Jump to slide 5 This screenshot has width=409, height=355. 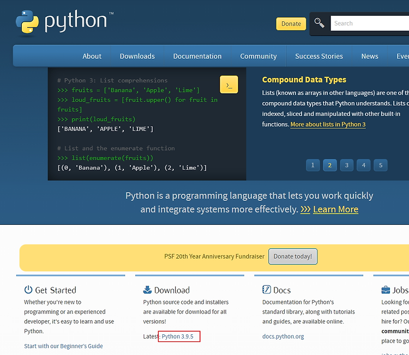(x=381, y=165)
